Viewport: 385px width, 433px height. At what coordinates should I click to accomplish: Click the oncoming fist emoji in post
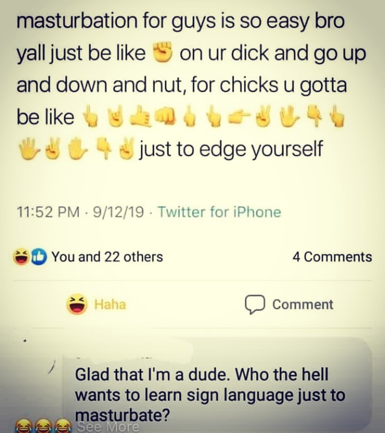tap(166, 116)
